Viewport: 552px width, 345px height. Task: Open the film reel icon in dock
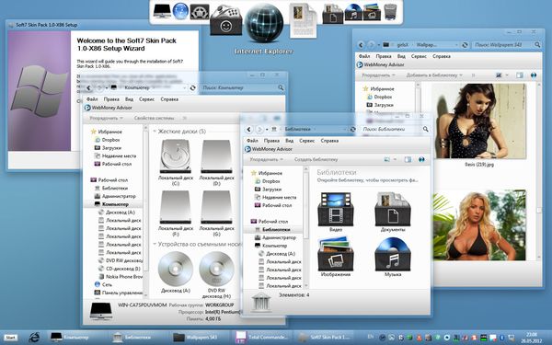pyautogui.click(x=200, y=11)
